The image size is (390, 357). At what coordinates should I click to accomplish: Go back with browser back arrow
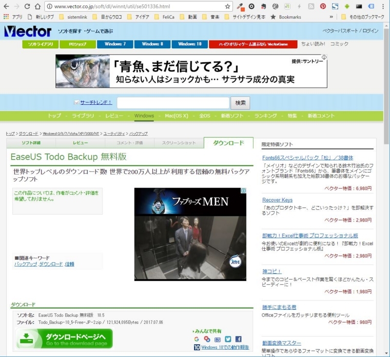click(6, 6)
